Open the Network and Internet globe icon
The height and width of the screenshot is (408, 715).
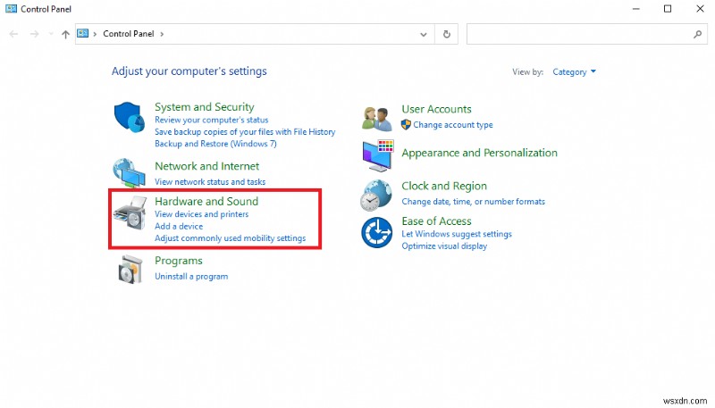click(x=130, y=172)
